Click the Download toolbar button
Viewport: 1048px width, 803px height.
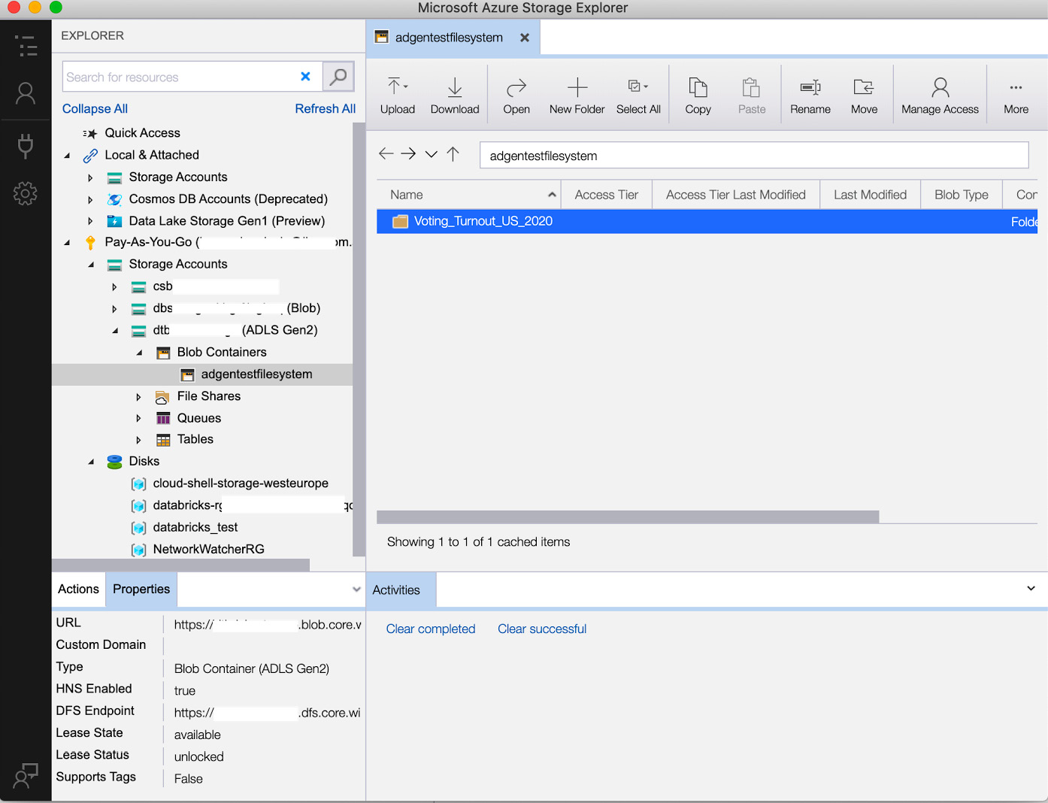click(455, 95)
